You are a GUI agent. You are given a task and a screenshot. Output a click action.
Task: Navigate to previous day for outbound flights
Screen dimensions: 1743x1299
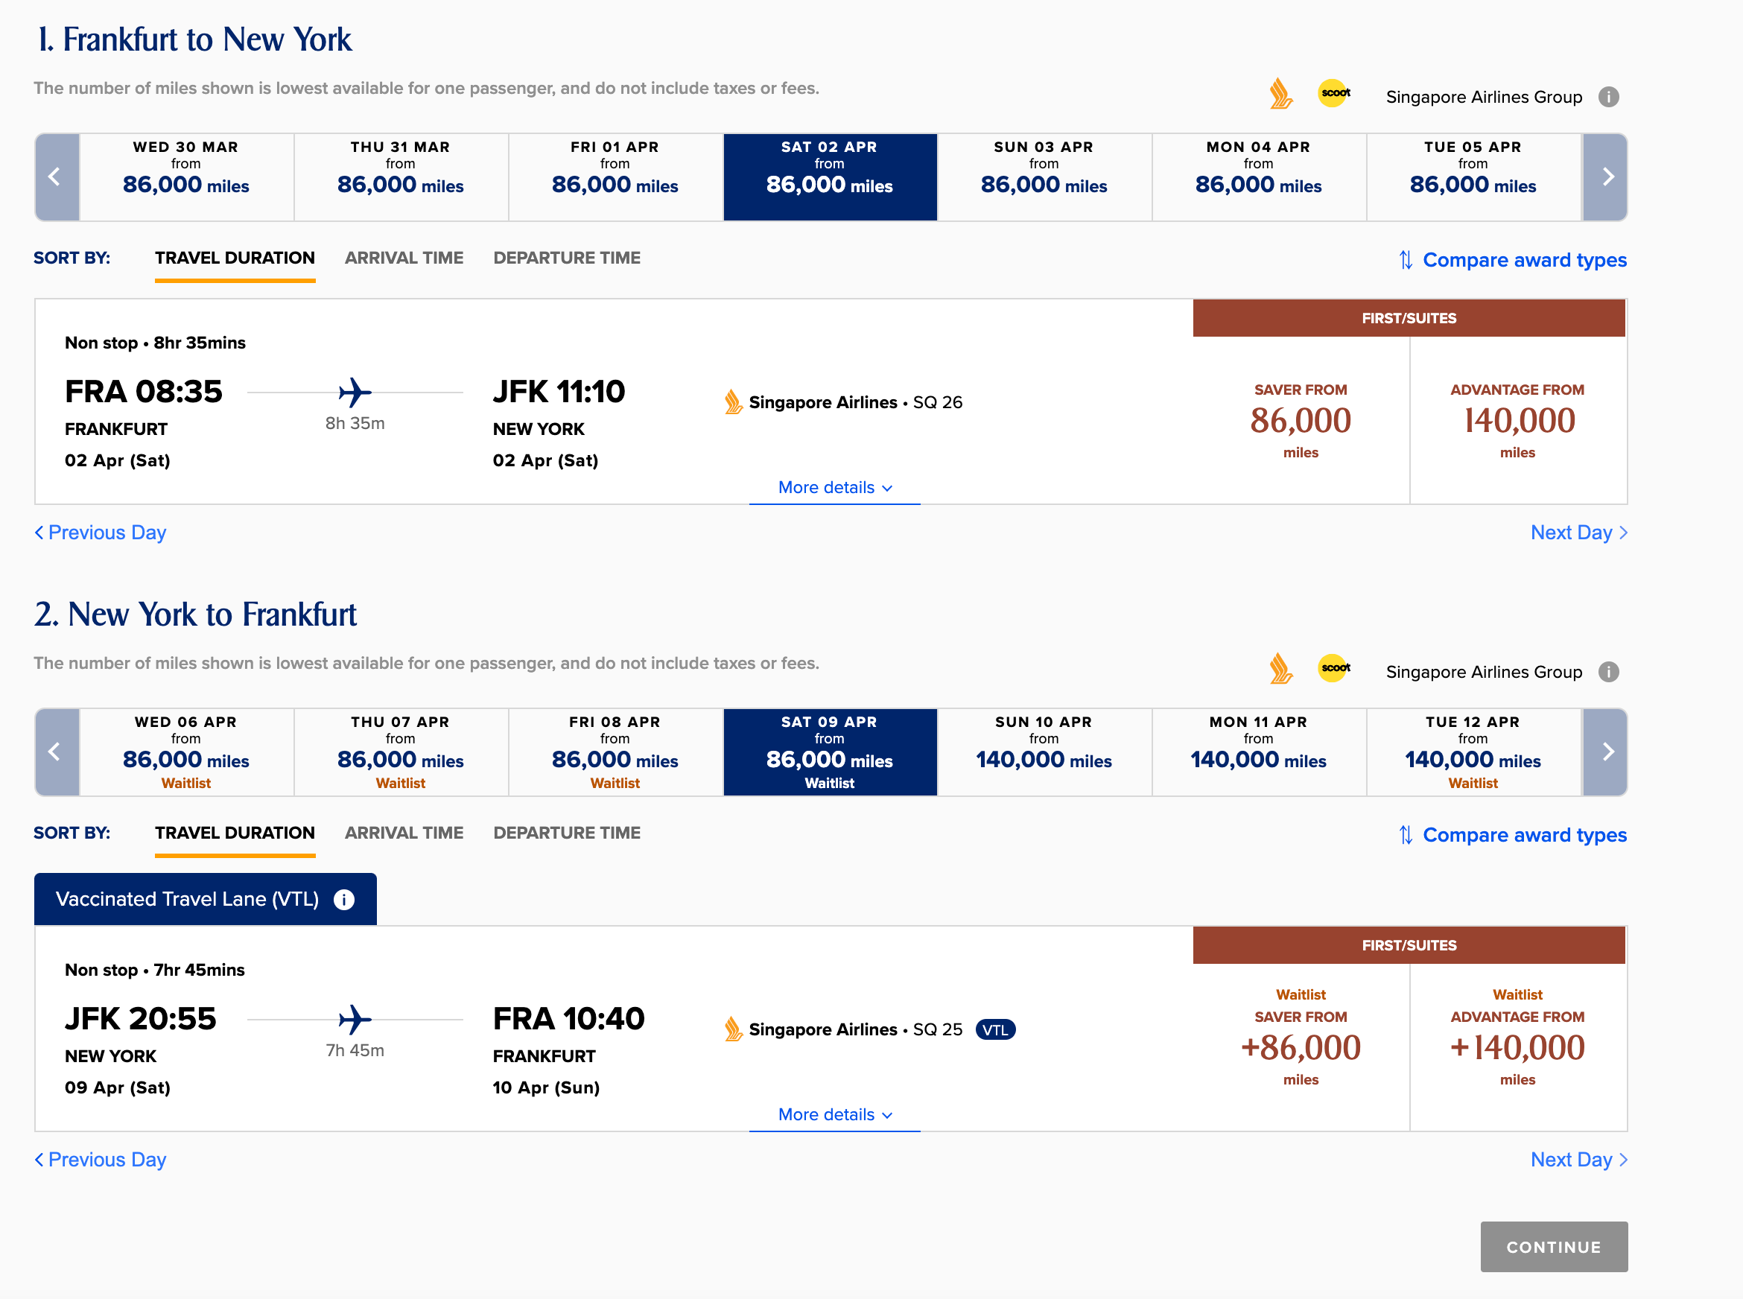(101, 532)
